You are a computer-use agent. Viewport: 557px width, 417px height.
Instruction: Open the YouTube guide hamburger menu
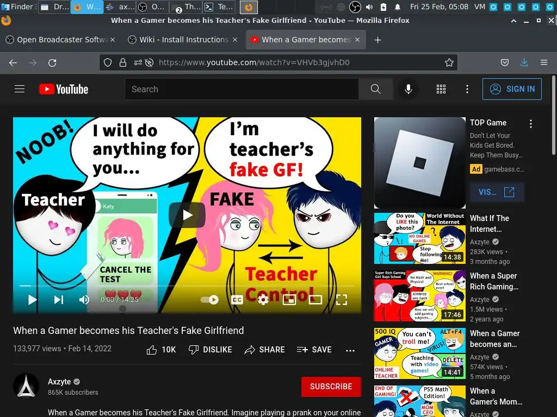tap(20, 89)
